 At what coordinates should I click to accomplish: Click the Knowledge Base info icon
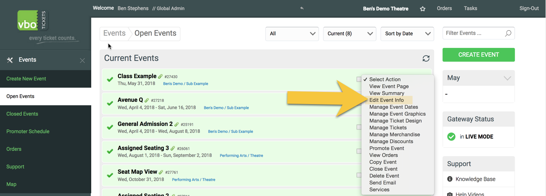tap(450, 179)
